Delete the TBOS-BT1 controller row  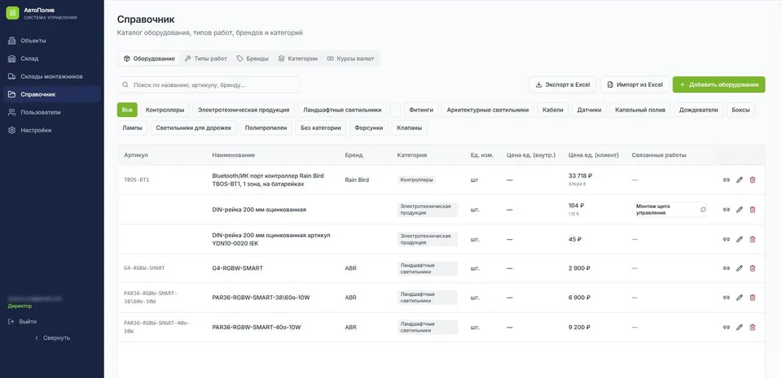pyautogui.click(x=753, y=180)
